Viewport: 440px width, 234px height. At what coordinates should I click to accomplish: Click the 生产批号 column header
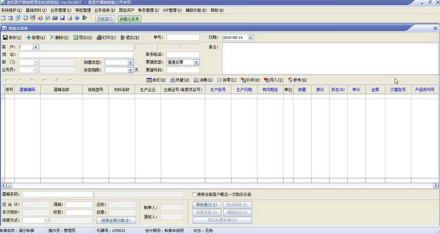[x=218, y=90]
